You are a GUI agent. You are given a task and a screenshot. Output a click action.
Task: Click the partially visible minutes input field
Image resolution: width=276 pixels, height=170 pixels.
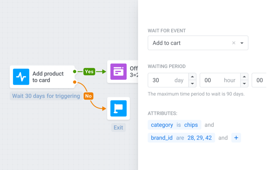tap(259, 80)
